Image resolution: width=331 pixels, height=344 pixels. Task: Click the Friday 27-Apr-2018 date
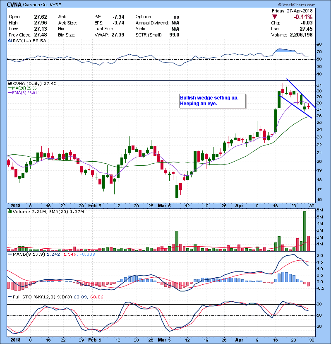[x=292, y=11]
